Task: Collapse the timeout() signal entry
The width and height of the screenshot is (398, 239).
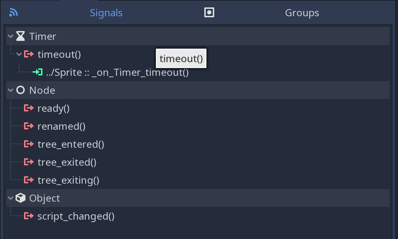Action: click(x=19, y=54)
